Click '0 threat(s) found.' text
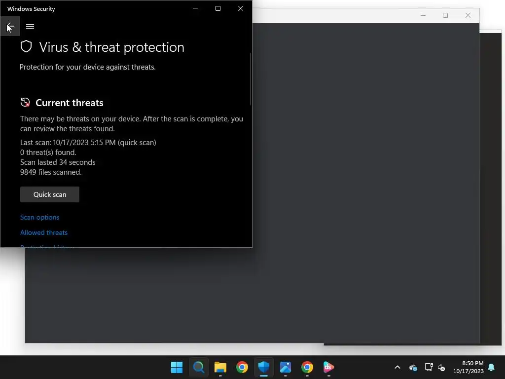 point(48,152)
